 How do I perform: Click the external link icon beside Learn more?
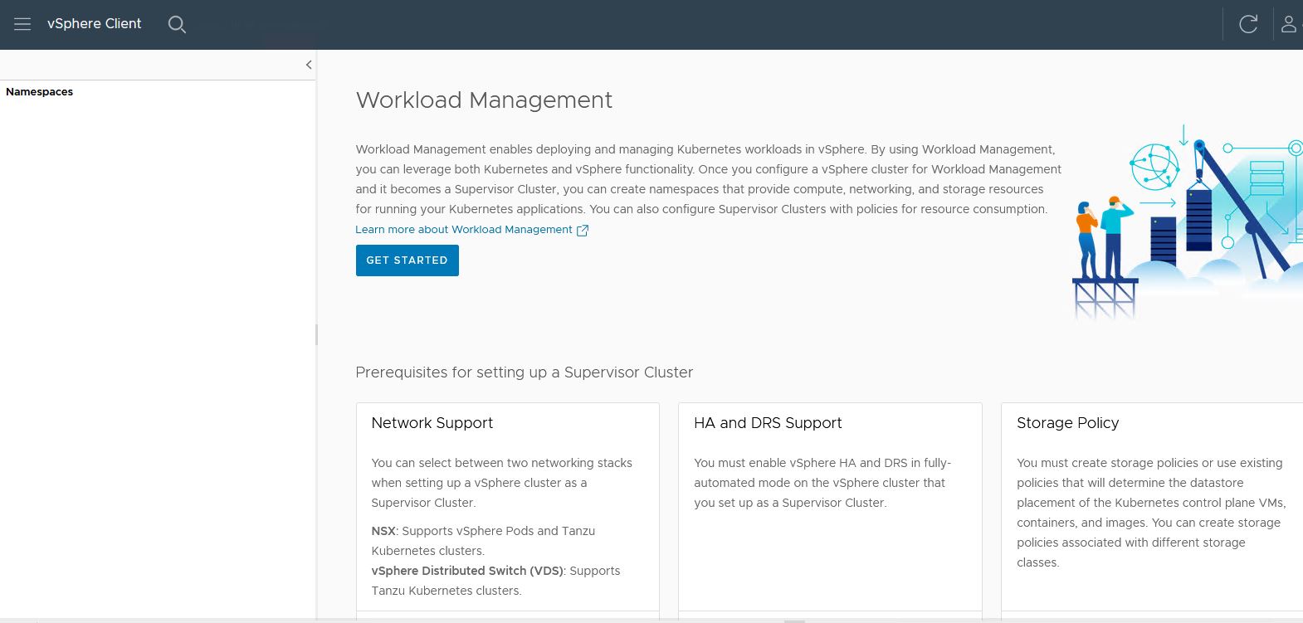583,231
